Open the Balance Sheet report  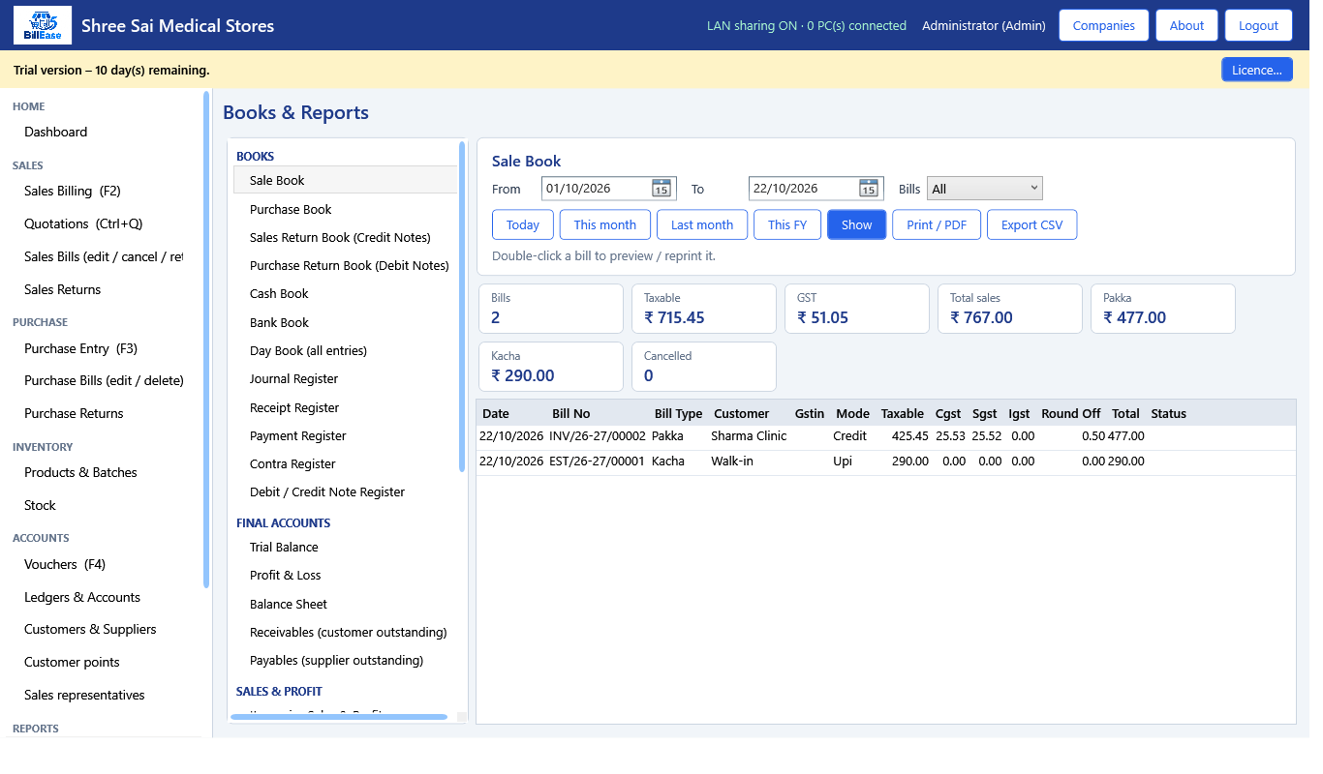(289, 604)
